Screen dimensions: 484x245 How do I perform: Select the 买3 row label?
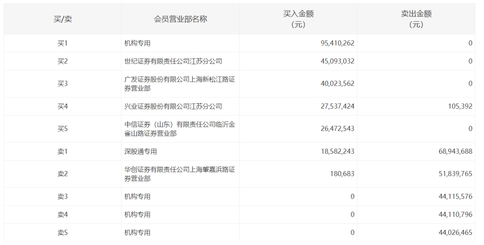[x=62, y=84]
